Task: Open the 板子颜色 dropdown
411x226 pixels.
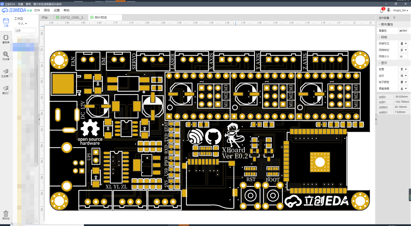Action: (403, 82)
